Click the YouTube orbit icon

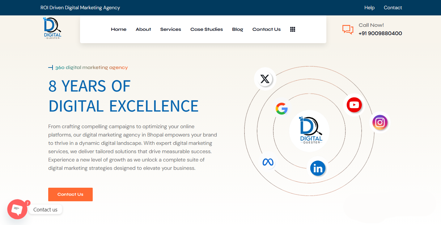pos(354,105)
